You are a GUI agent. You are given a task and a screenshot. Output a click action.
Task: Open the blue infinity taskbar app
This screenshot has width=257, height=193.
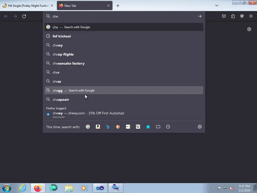(100, 188)
